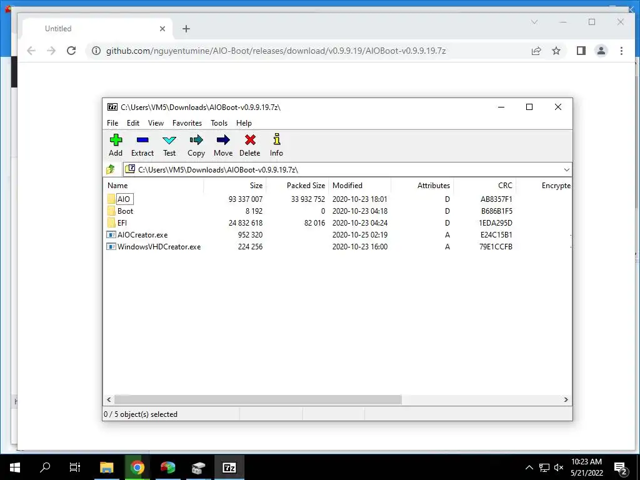Open Chrome tab search chevron
Viewport: 640px width, 480px height.
(534, 22)
